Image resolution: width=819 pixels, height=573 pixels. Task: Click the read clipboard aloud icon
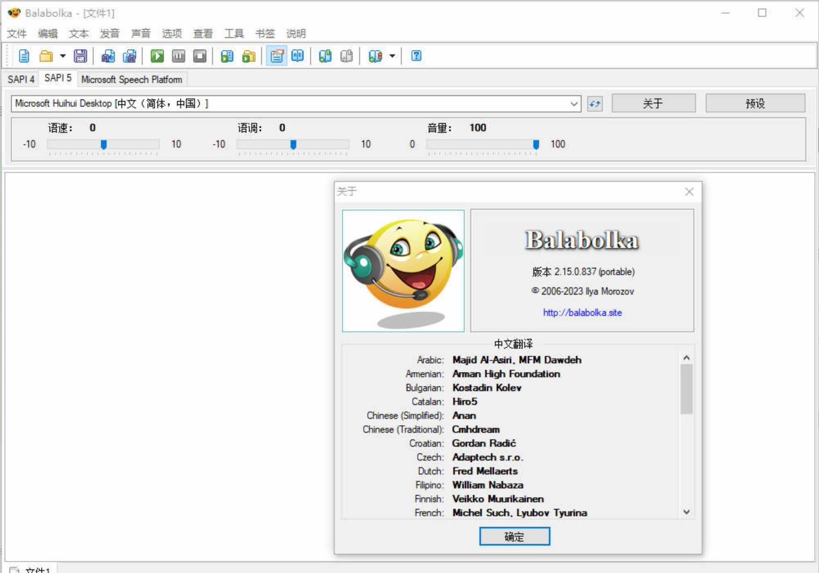click(227, 56)
